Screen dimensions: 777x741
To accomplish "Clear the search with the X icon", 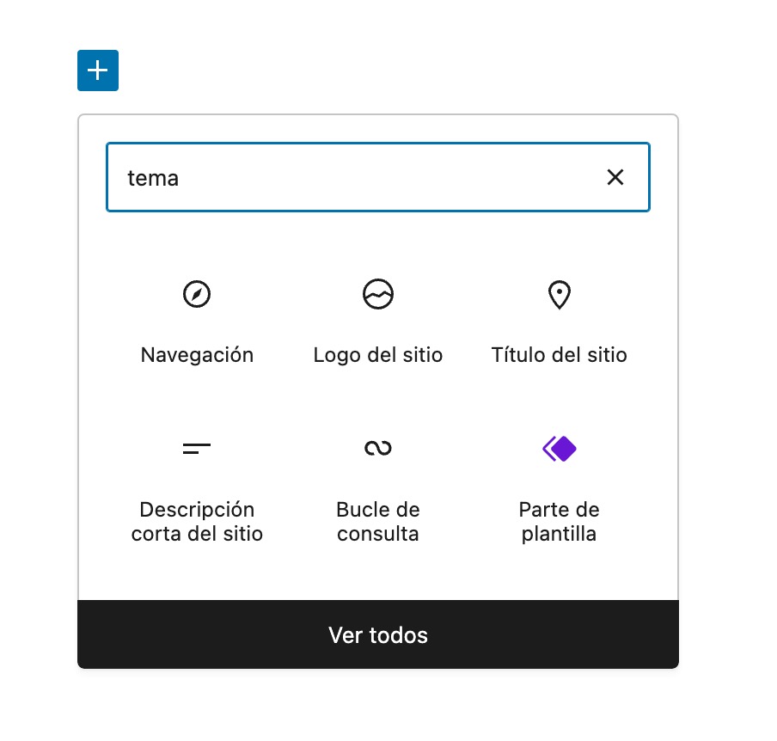I will (x=615, y=177).
